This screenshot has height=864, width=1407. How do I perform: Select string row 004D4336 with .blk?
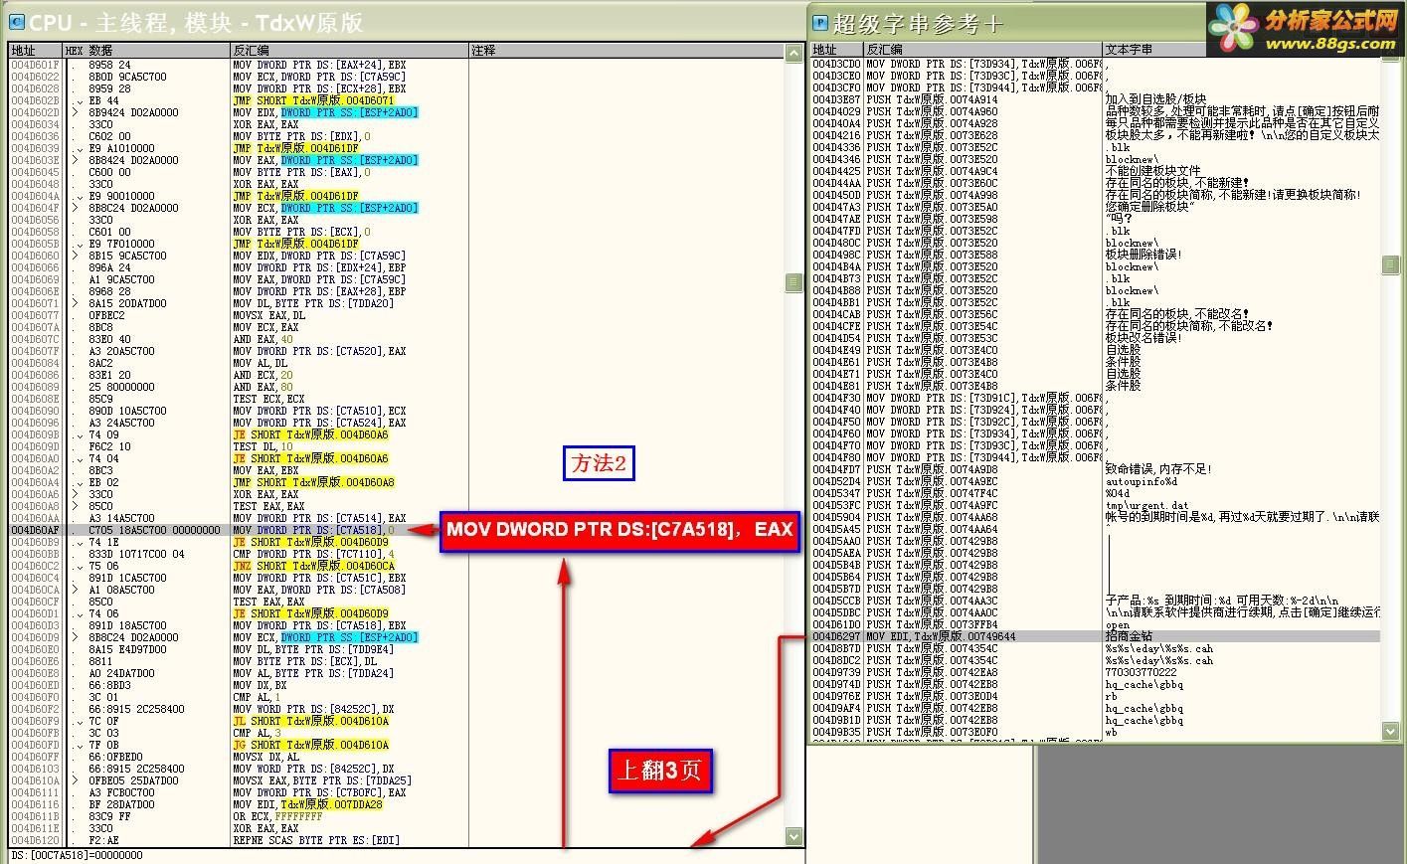1096,147
